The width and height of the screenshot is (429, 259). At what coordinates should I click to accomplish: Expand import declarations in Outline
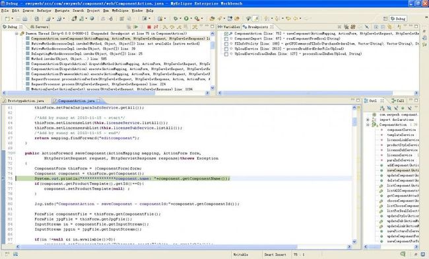tap(368, 120)
